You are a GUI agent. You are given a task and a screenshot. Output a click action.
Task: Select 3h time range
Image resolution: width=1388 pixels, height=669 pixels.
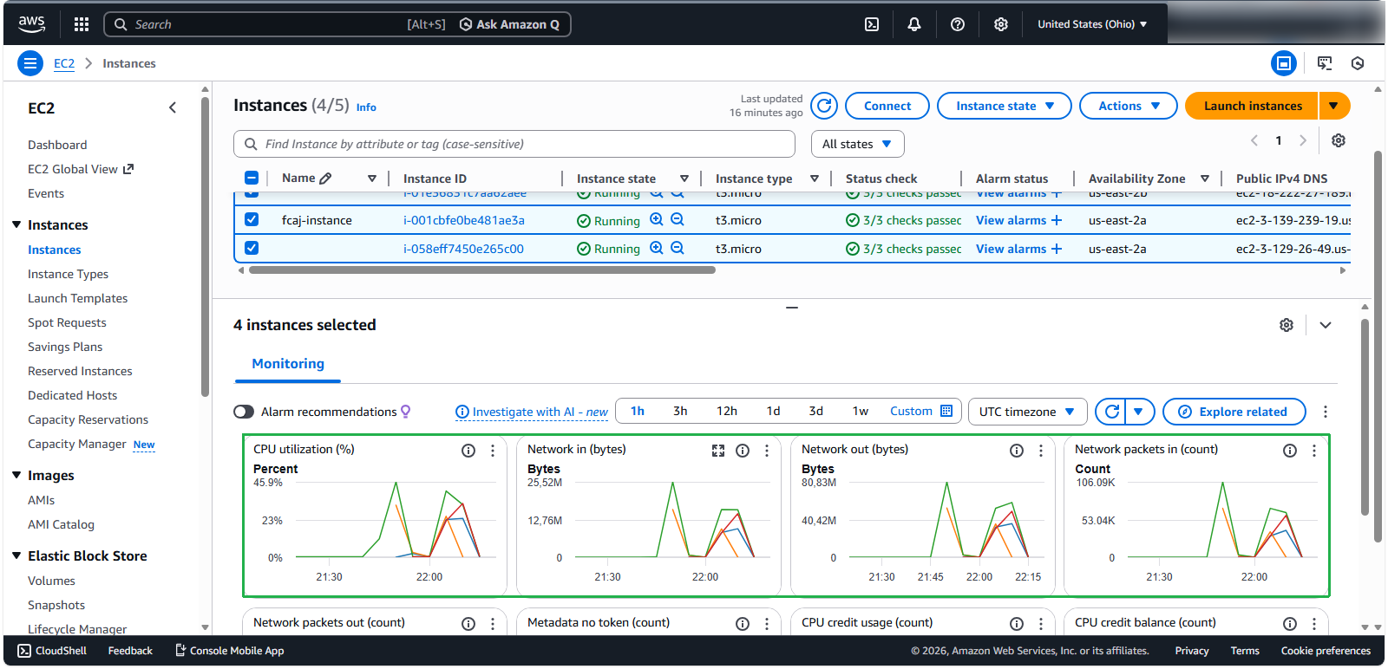click(x=680, y=411)
